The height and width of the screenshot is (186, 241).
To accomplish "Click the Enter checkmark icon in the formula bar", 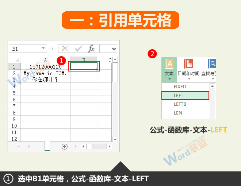I will click(78, 49).
